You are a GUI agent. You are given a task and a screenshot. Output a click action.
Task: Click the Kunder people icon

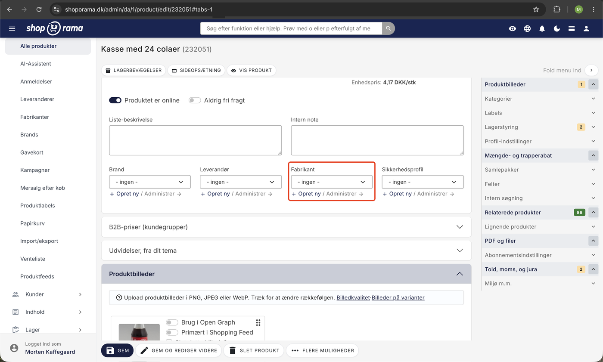coord(16,294)
